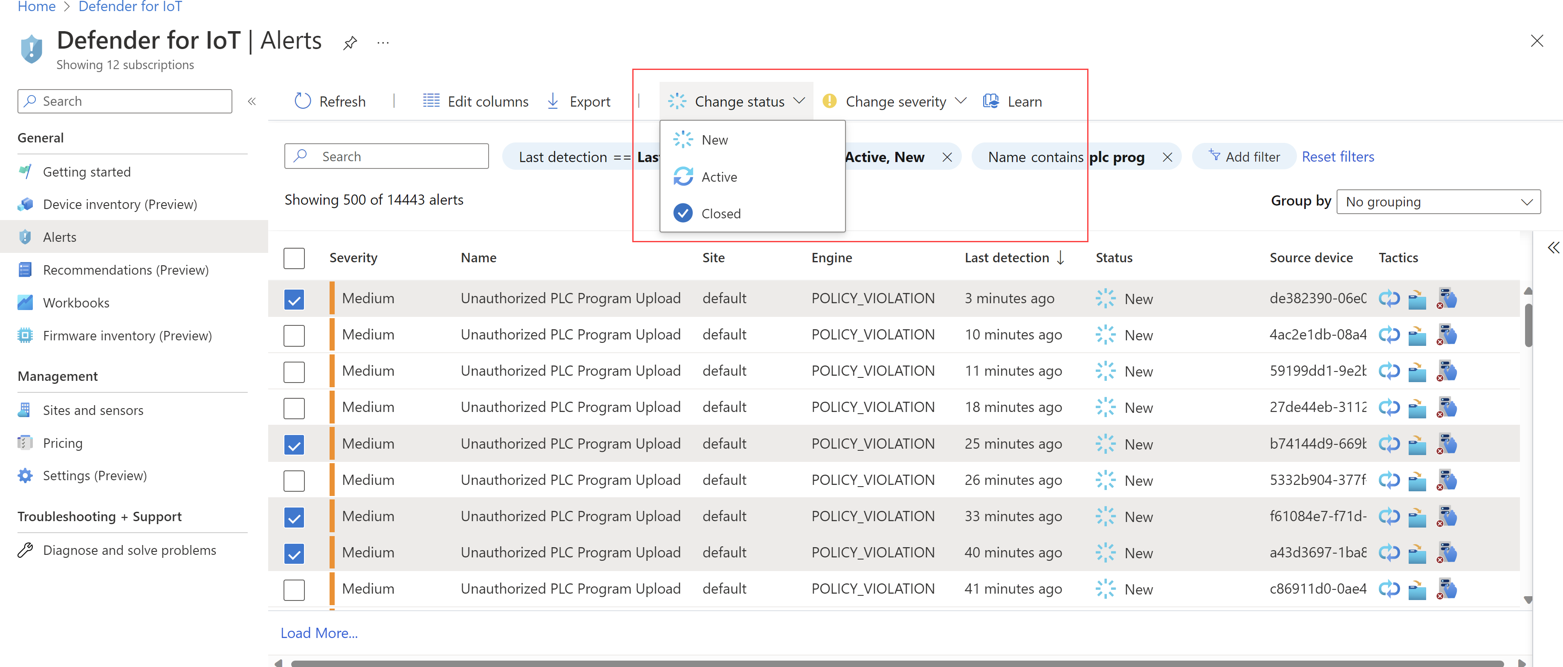Open the Group by No grouping dropdown
The image size is (1563, 667).
(1438, 201)
